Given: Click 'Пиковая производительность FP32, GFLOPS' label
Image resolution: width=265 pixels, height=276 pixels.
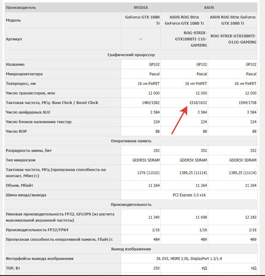Looking at the screenshot, I should 60,217.
